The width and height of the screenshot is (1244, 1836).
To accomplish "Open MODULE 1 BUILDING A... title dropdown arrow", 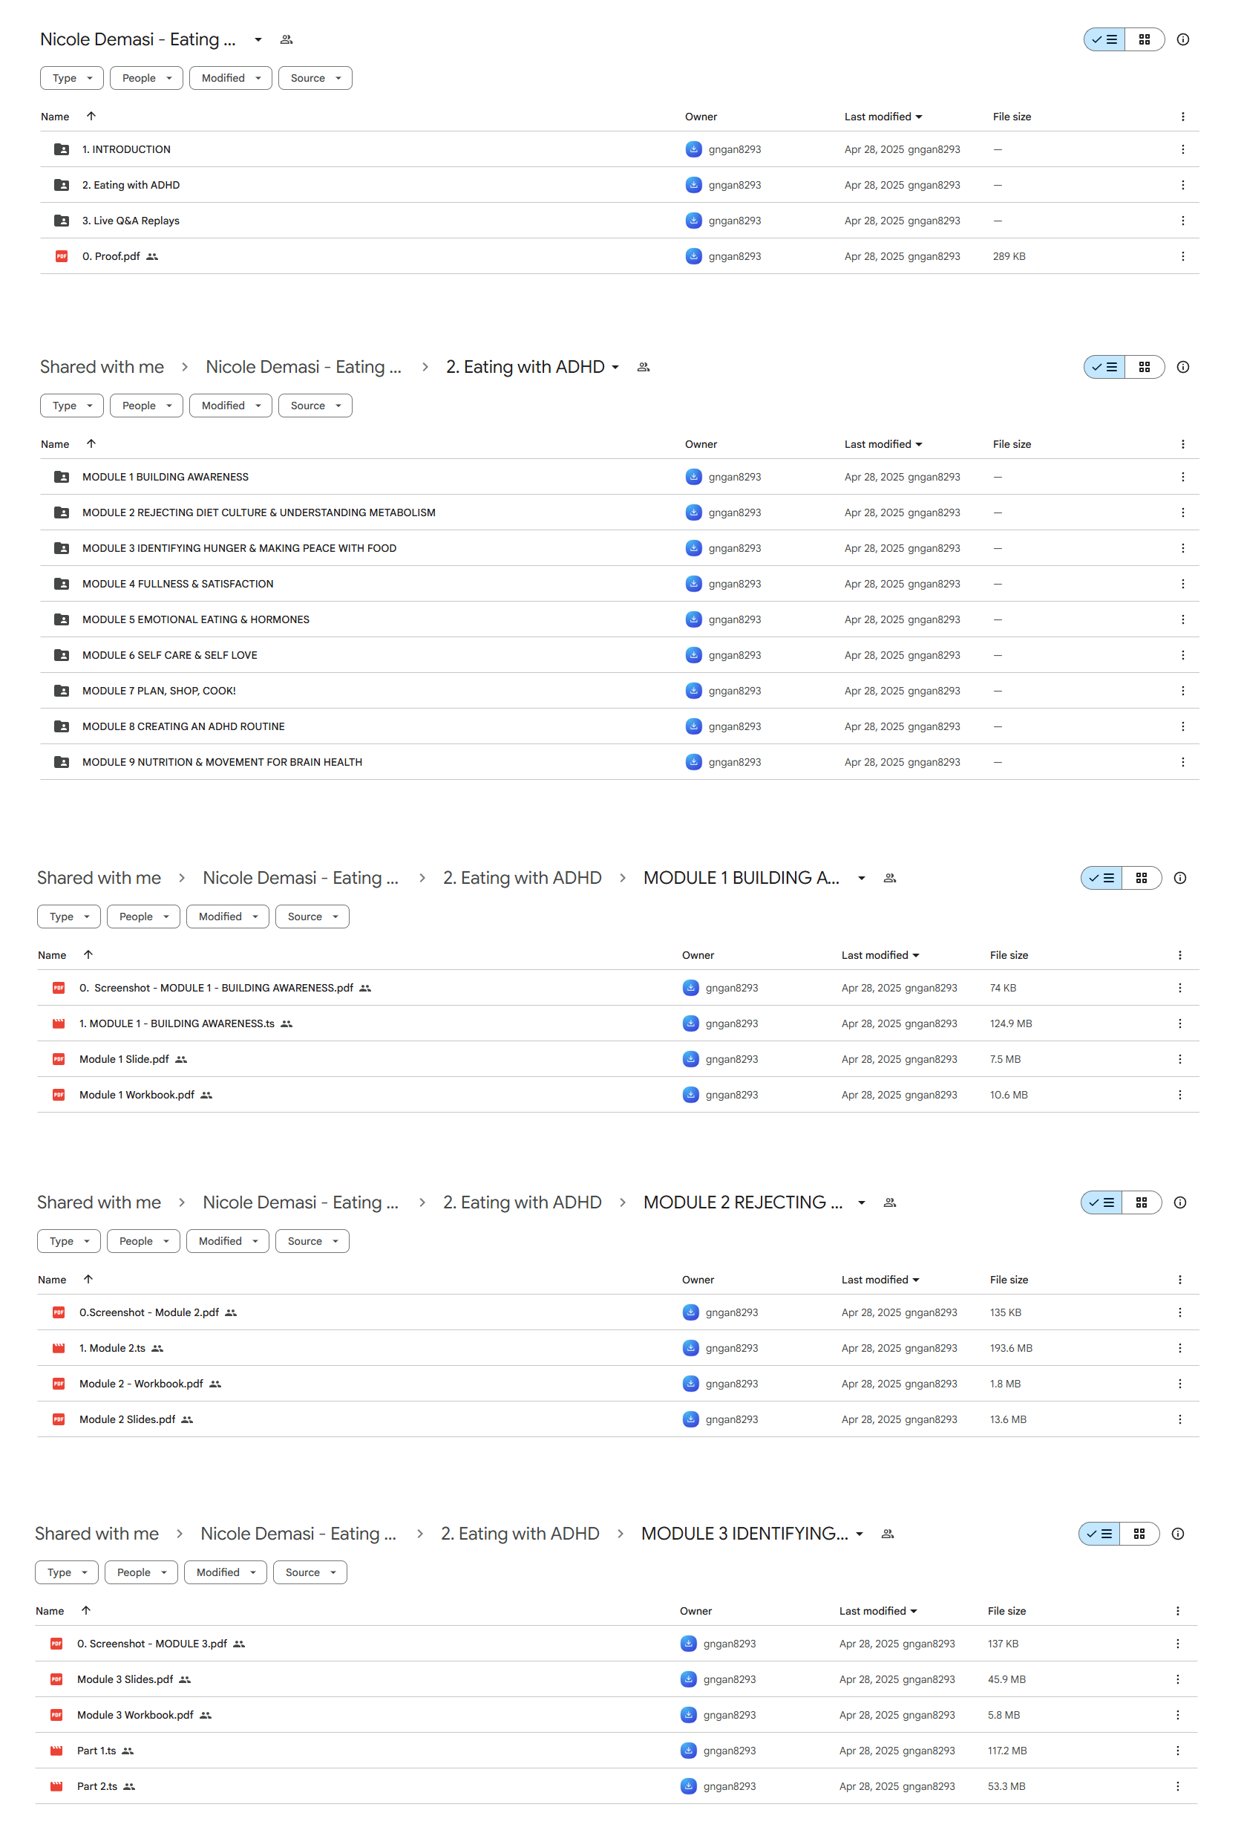I will pos(861,879).
